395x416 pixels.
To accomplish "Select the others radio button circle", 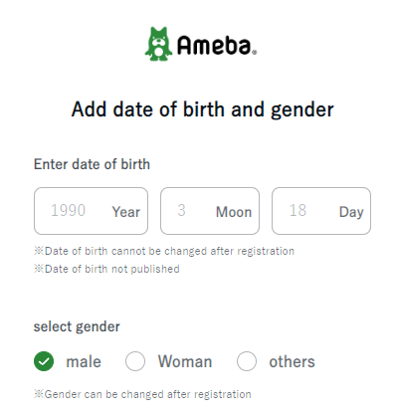I will (x=247, y=361).
